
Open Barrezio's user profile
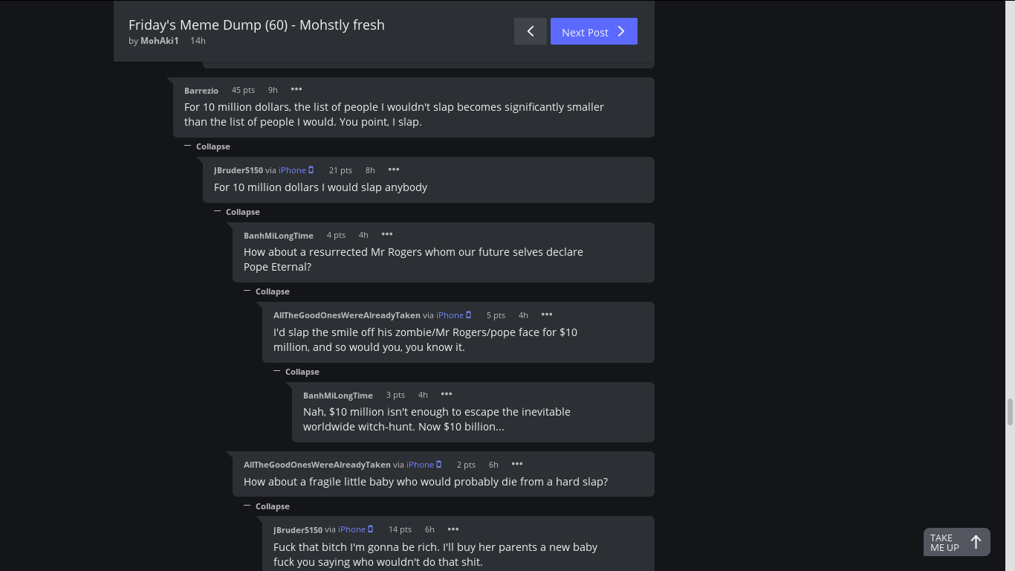(x=201, y=91)
